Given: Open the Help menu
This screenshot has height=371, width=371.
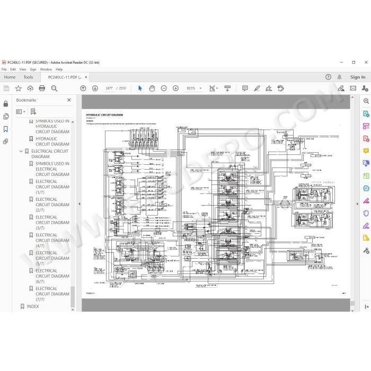Looking at the screenshot, I should click(x=59, y=69).
